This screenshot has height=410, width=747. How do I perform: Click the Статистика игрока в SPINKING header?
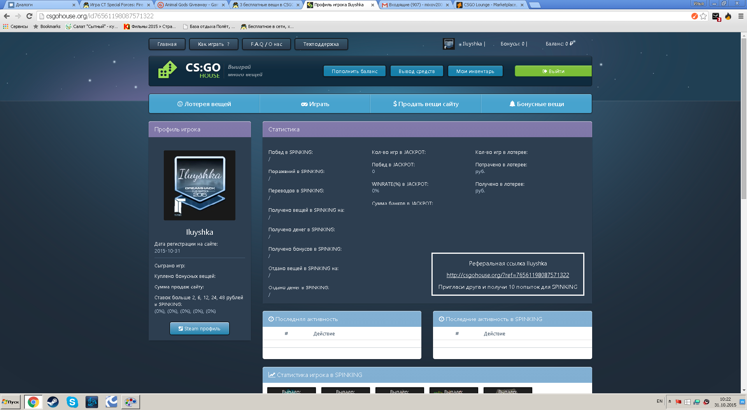point(427,375)
